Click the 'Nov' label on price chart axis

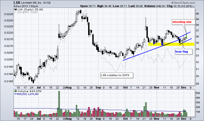[156, 87]
